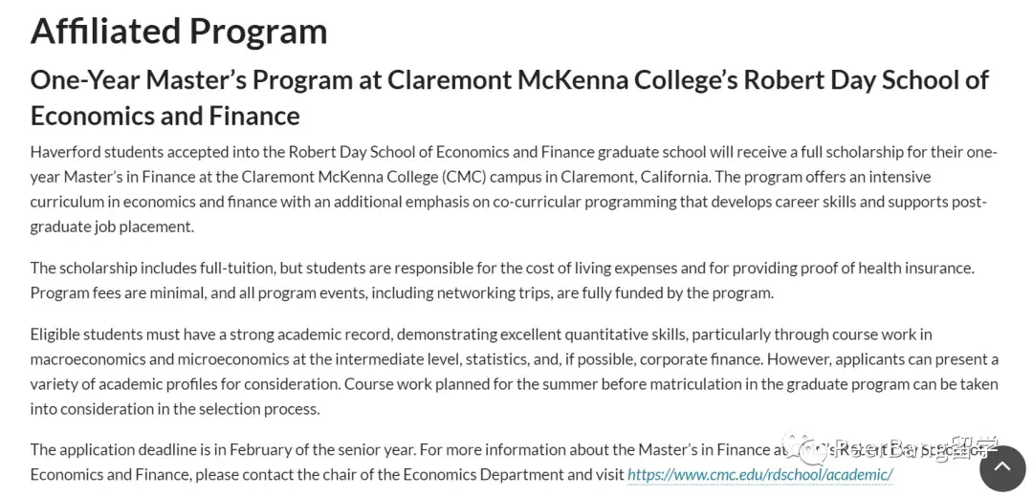This screenshot has height=496, width=1033.
Task: Click the phrase "into consideration in the selection process"
Action: (x=175, y=409)
